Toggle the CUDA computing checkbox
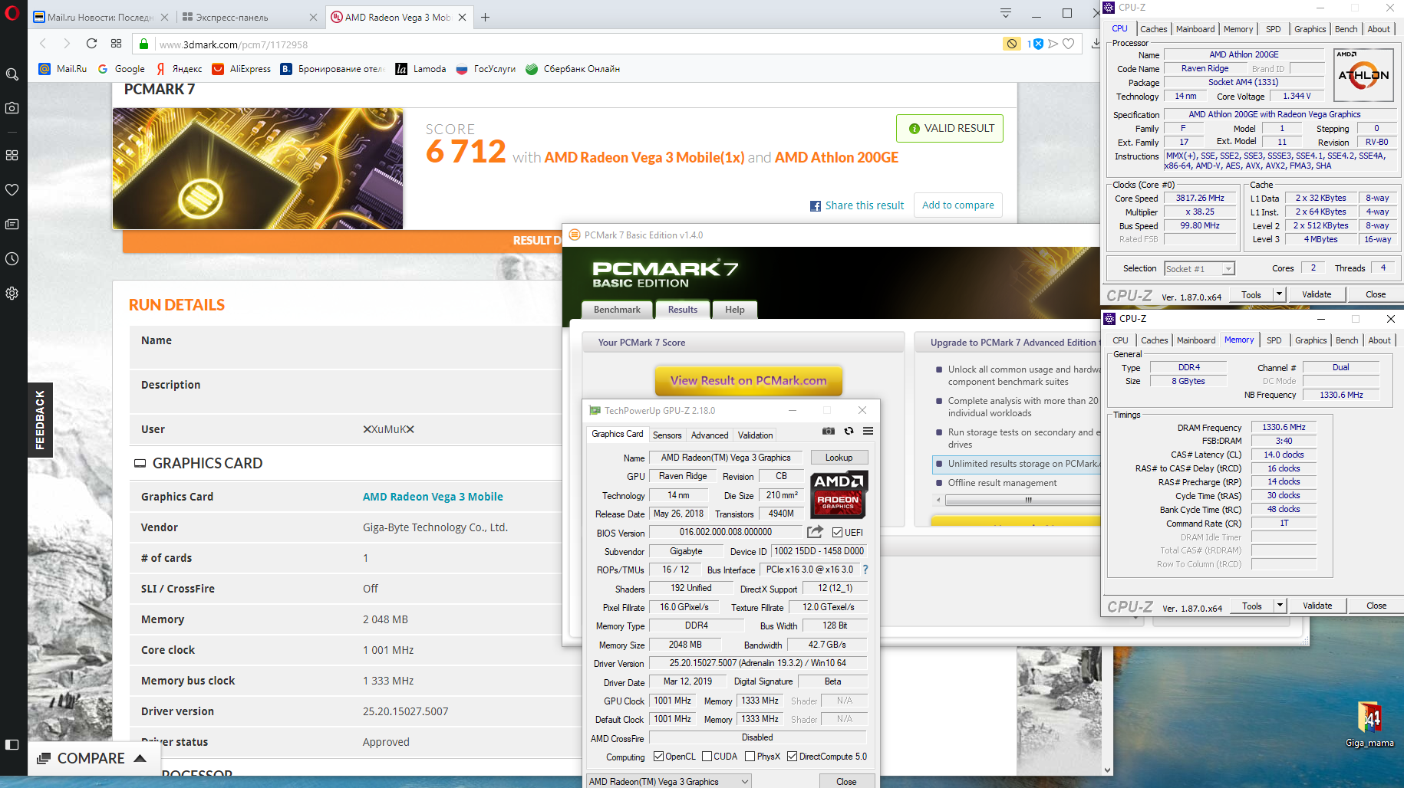Screen dimensions: 1404x788 [707, 757]
